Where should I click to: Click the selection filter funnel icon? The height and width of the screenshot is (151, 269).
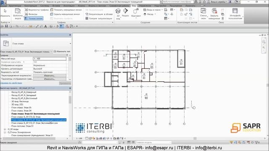click(257, 142)
